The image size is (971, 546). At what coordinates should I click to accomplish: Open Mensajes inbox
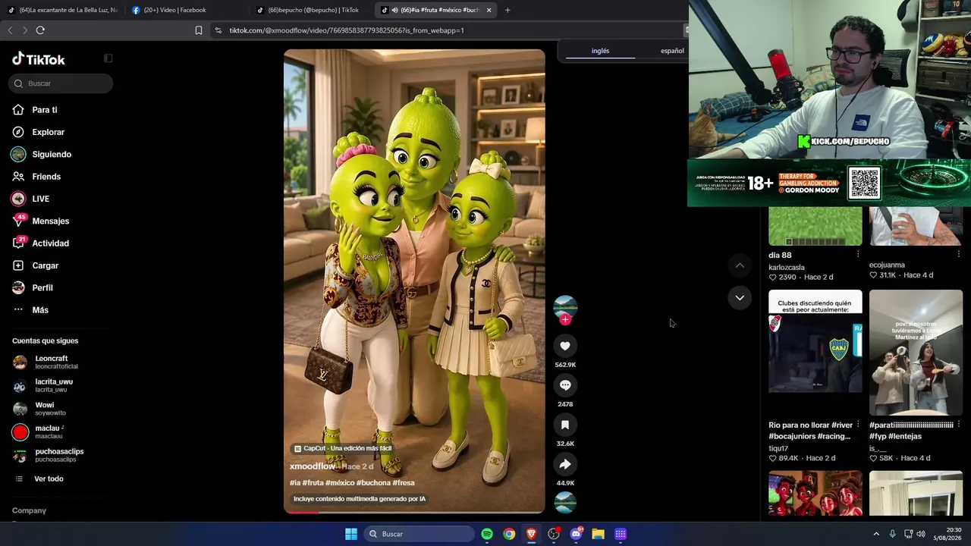click(x=40, y=221)
